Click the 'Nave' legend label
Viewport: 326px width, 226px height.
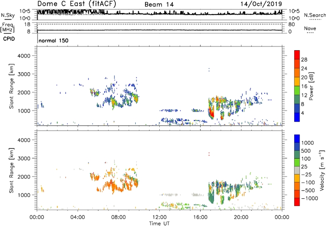pyautogui.click(x=310, y=28)
